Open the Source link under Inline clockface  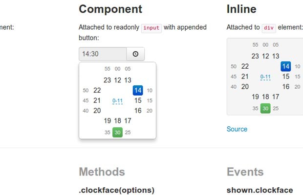pos(237,129)
